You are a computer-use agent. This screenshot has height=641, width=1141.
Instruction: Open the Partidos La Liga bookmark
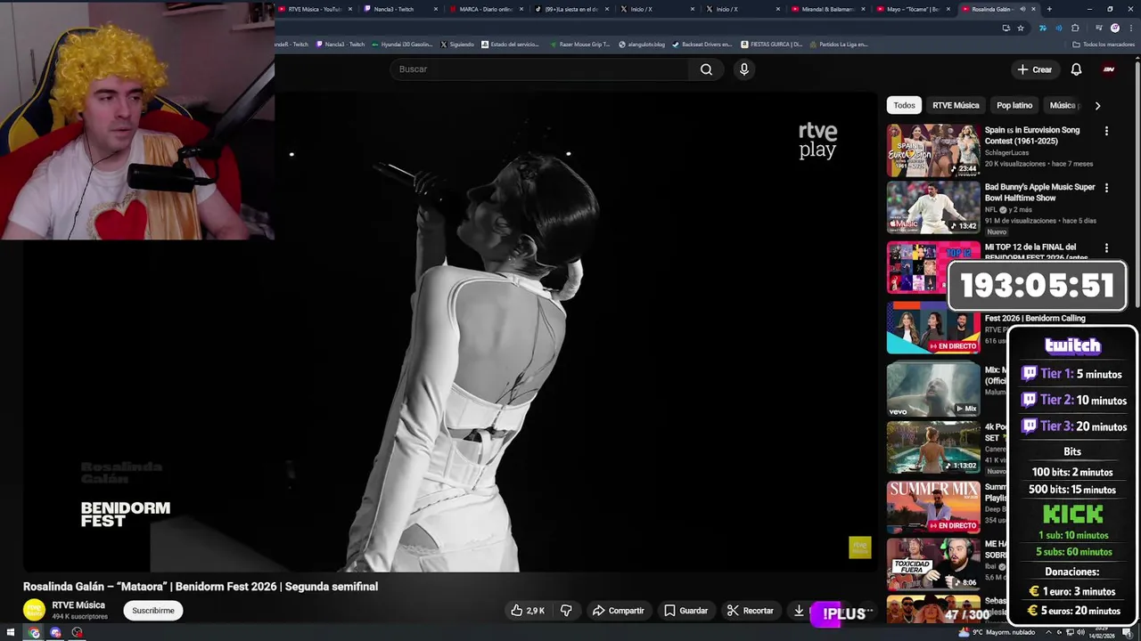coord(839,45)
